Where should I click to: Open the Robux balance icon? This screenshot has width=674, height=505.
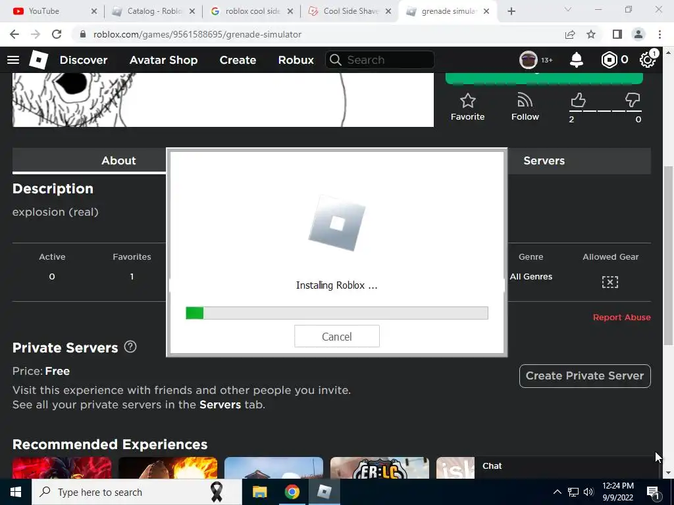coord(609,60)
